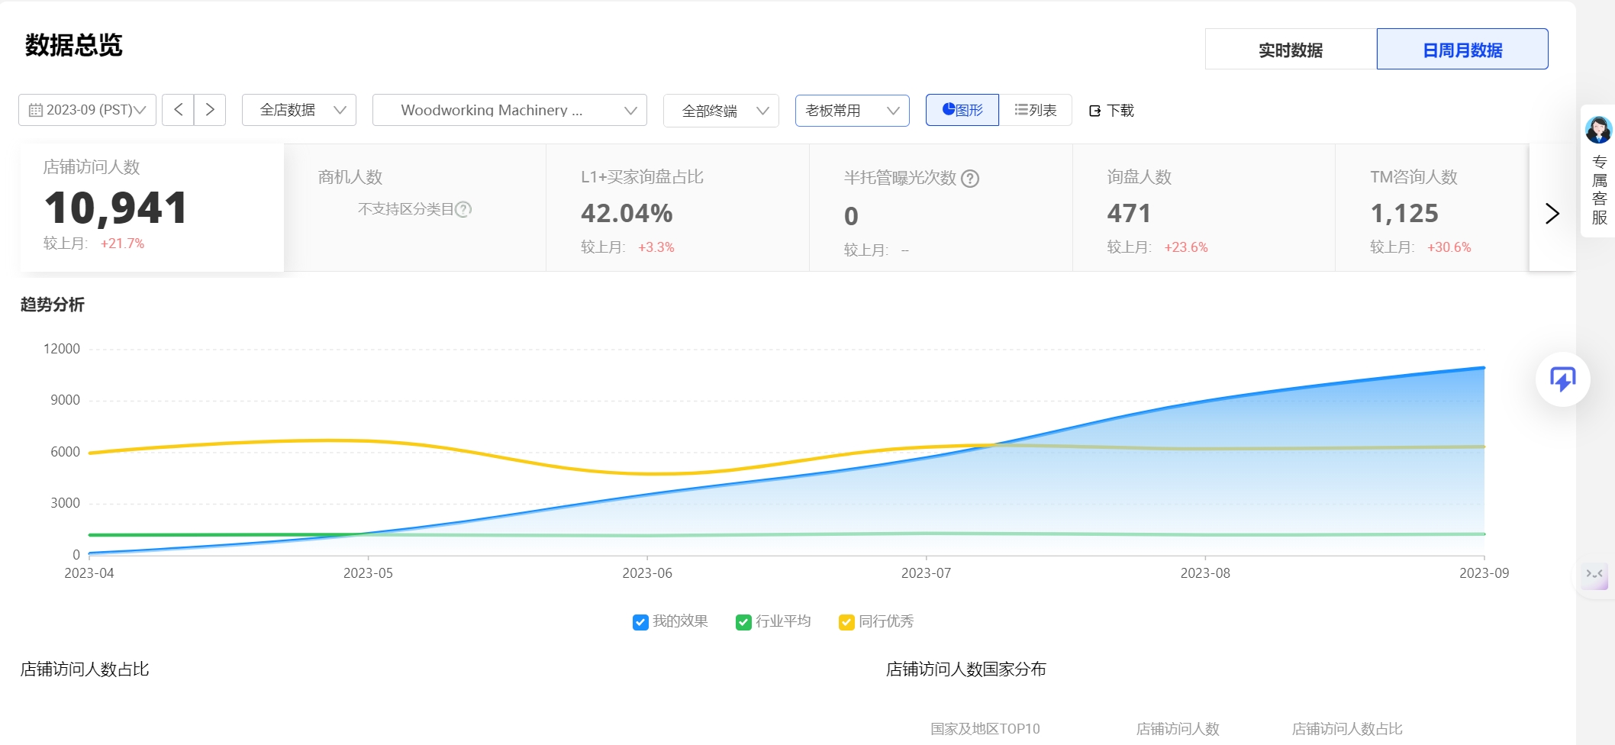The height and width of the screenshot is (745, 1615).
Task: Click the previous month arrow button
Action: (x=178, y=110)
